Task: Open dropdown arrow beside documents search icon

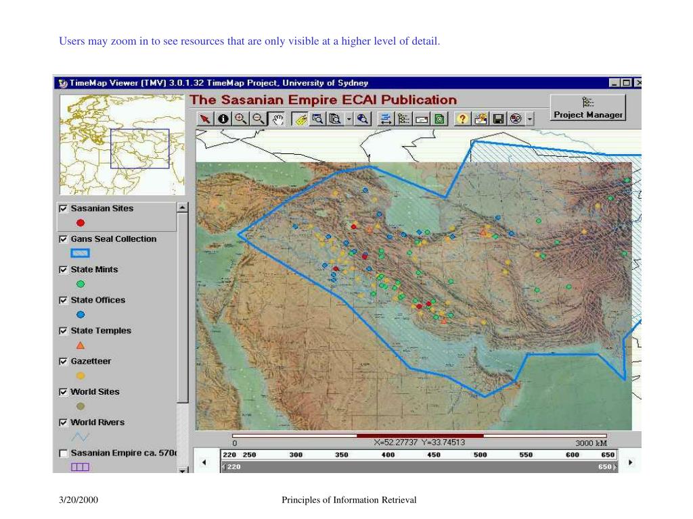Action: pyautogui.click(x=349, y=119)
